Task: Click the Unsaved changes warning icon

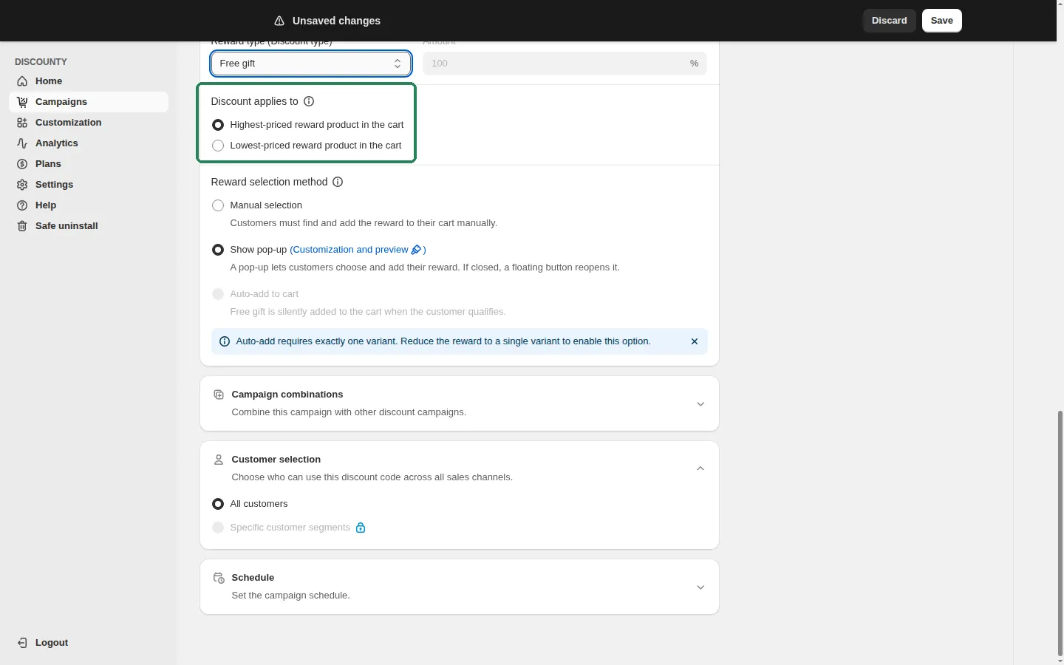Action: (x=279, y=21)
